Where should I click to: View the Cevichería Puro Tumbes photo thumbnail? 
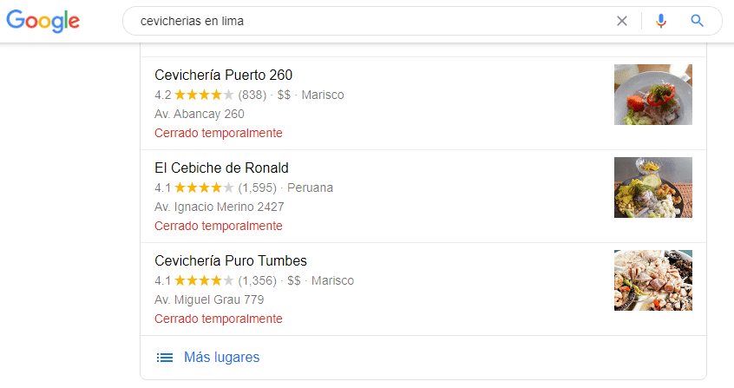point(652,280)
